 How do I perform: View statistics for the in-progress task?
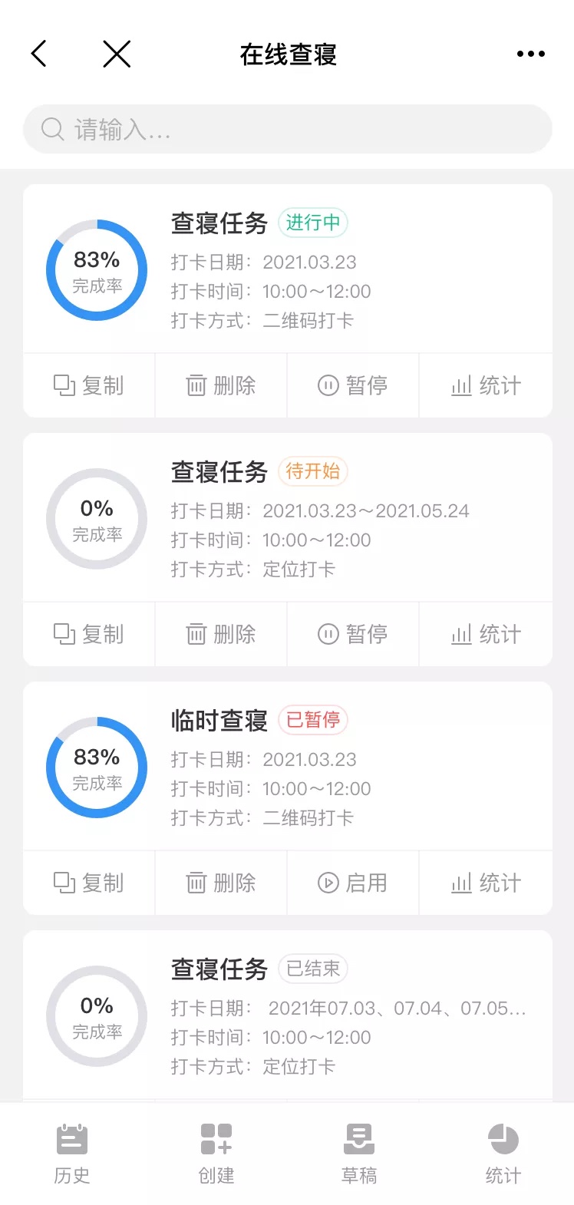coord(486,385)
